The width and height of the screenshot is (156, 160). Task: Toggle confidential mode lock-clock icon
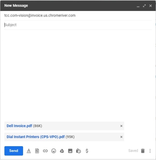click(x=79, y=151)
